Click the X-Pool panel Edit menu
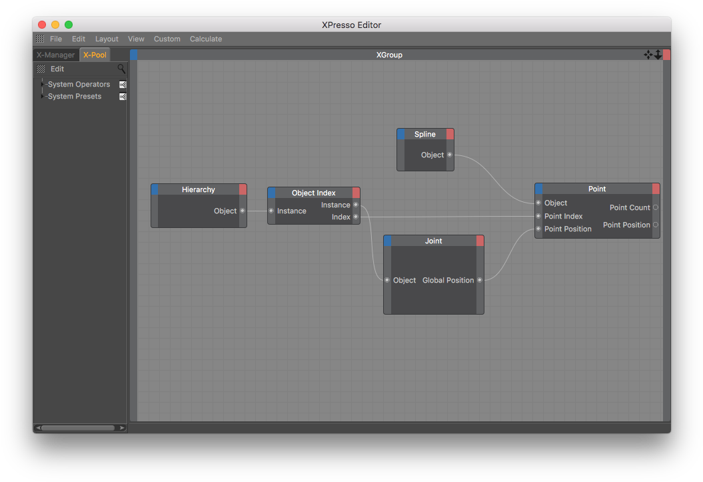703x482 pixels. [x=57, y=69]
